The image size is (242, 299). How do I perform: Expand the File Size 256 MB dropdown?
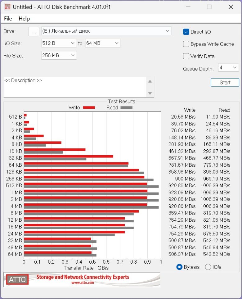click(59, 56)
